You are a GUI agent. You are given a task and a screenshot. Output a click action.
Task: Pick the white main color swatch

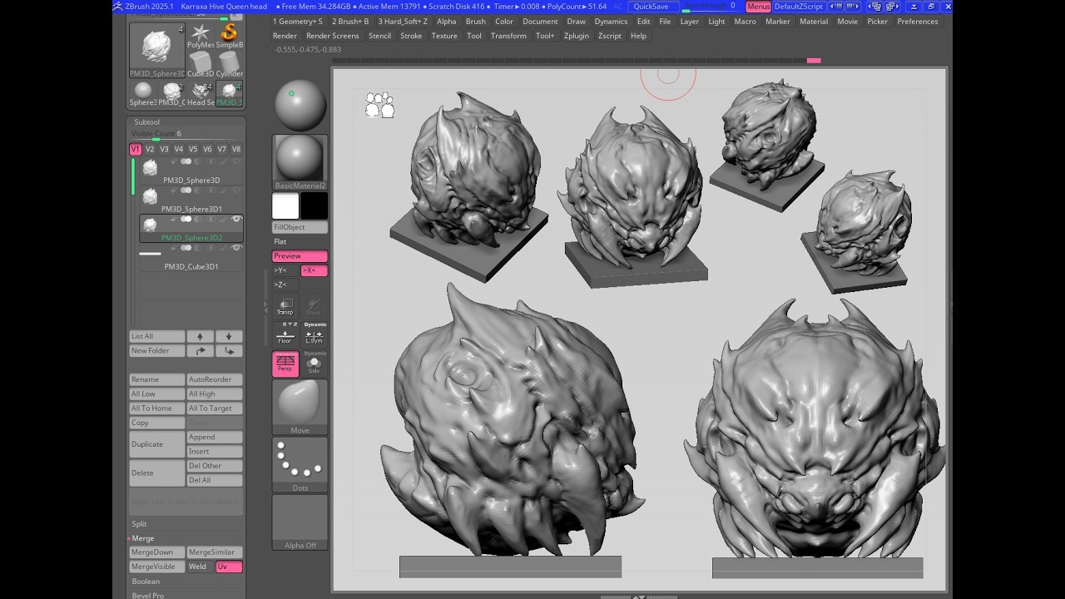click(285, 205)
